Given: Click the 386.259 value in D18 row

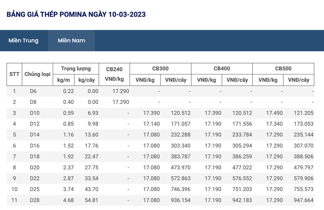Looking at the screenshot, I should (x=242, y=156).
